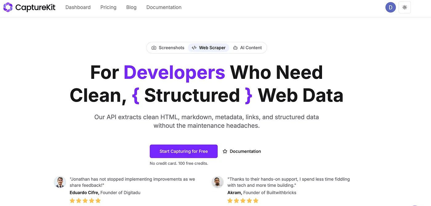Open Documentation in the top navigation
The width and height of the screenshot is (431, 206).
[164, 7]
